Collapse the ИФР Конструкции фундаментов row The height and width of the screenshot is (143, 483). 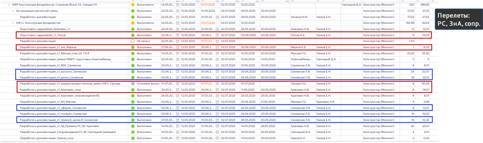pos(9,5)
